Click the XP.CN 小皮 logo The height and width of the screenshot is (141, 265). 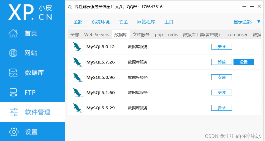[x=30, y=12]
